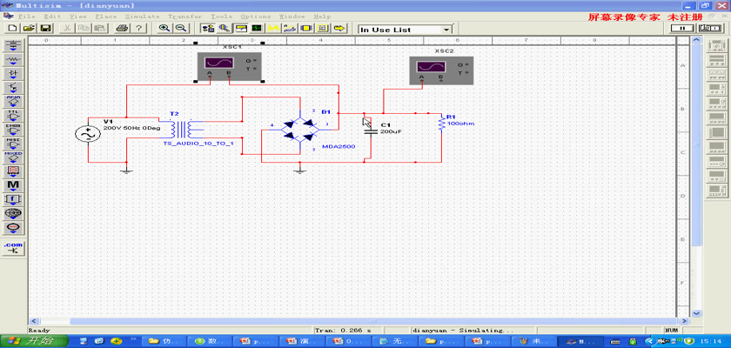Click the yellow waveform grapher icon
731x348 pixels.
pos(273,28)
